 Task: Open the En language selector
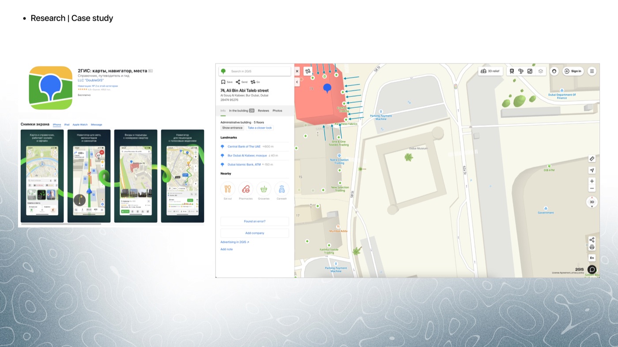(x=592, y=258)
